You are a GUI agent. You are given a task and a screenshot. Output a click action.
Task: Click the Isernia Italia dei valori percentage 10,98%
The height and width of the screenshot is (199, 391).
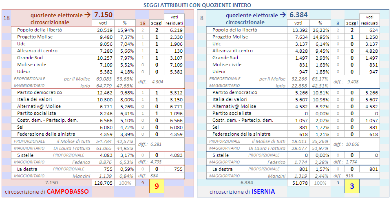320,100
